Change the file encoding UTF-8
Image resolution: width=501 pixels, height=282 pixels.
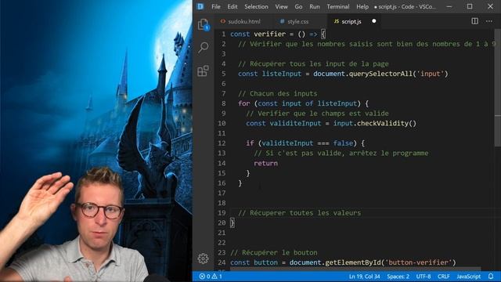(x=424, y=277)
